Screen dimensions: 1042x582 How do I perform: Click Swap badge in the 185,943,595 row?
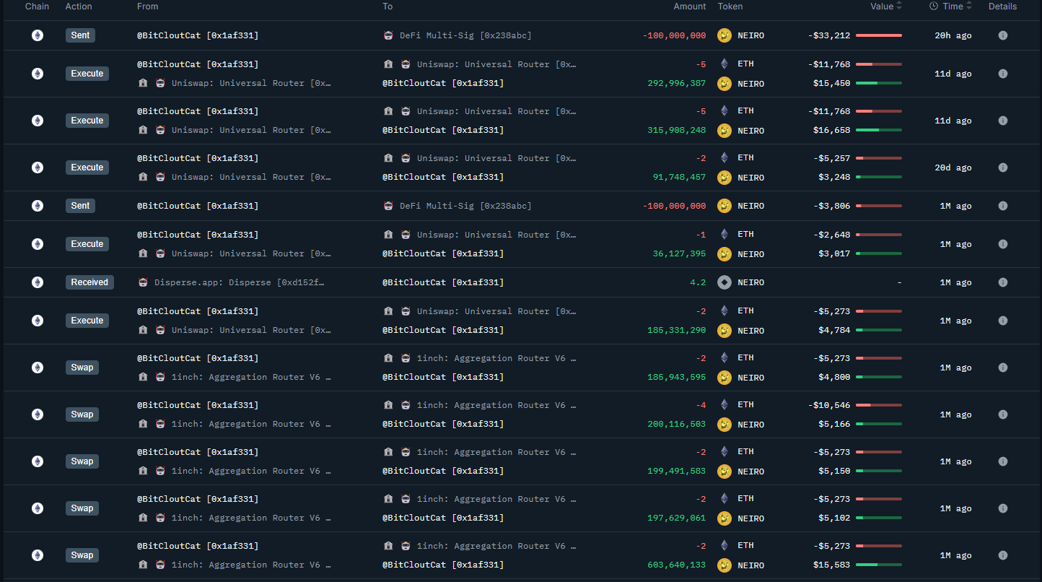click(x=82, y=368)
